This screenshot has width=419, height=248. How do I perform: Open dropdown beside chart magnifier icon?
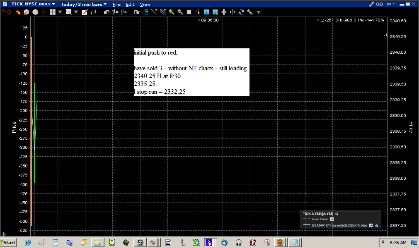pos(76,12)
